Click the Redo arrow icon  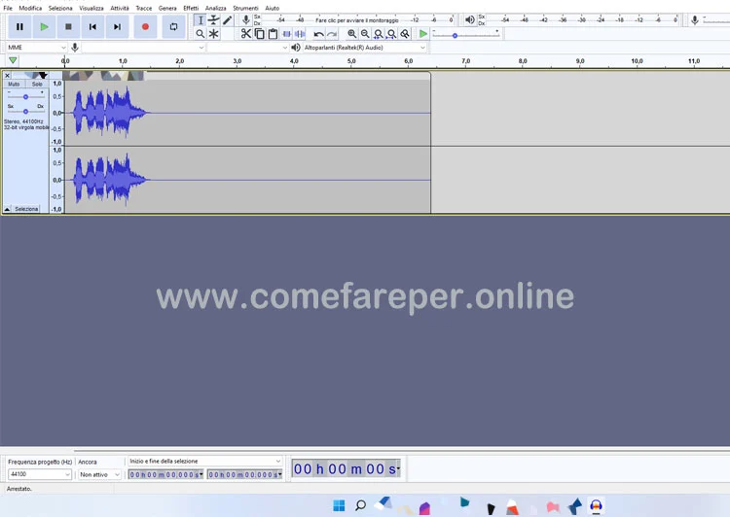tap(332, 33)
